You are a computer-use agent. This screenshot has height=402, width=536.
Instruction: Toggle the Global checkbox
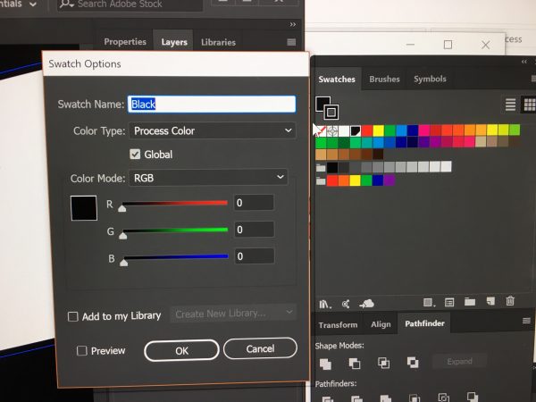pyautogui.click(x=136, y=155)
